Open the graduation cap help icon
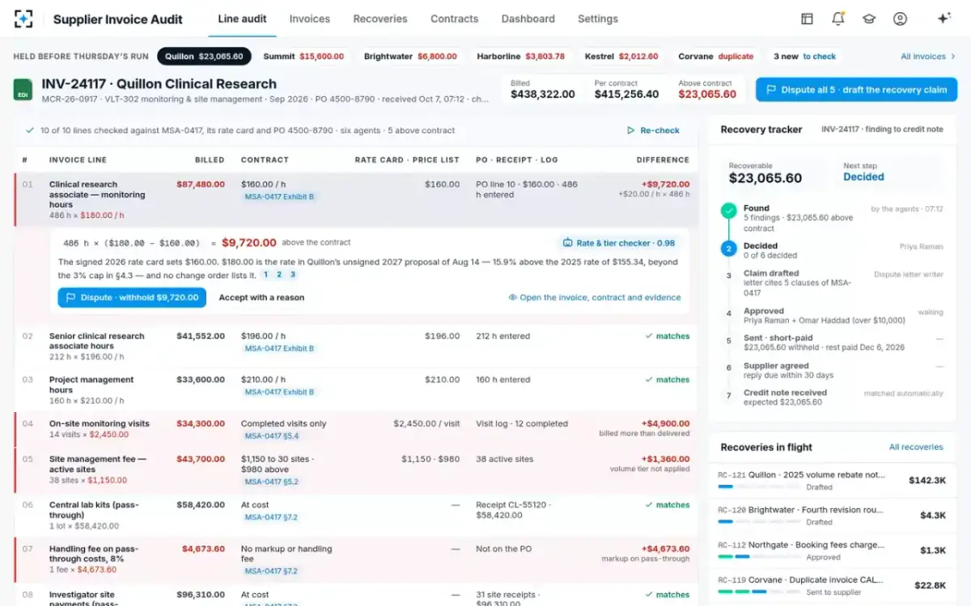 [869, 19]
